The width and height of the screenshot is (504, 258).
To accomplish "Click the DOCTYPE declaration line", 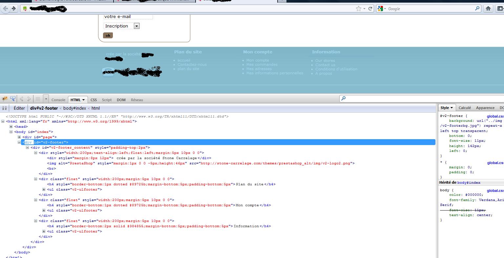I will (x=117, y=116).
